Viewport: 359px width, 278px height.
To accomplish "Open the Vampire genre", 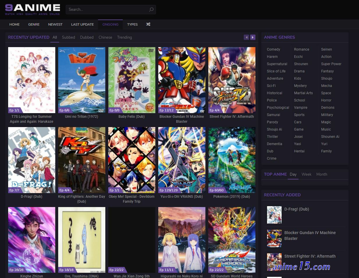I will [x=301, y=108].
